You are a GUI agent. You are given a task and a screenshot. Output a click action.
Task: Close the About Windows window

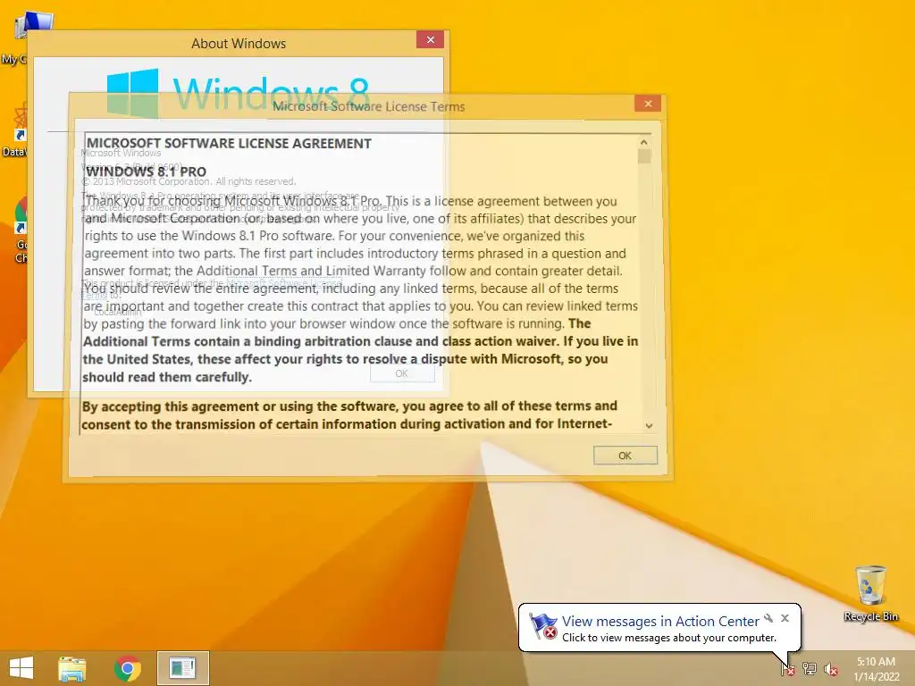[x=430, y=39]
